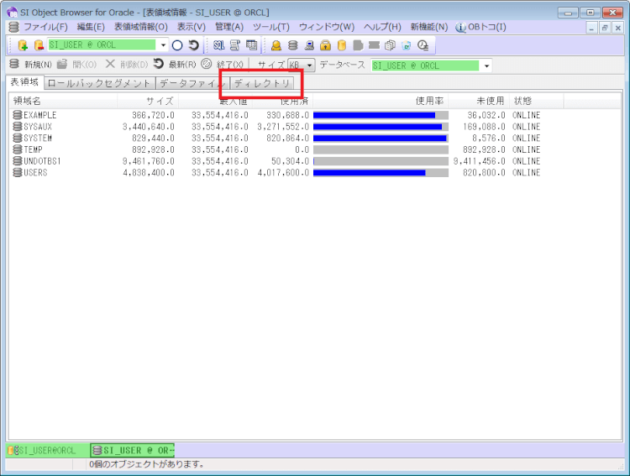Switch to the ディレクトリ tab

262,83
